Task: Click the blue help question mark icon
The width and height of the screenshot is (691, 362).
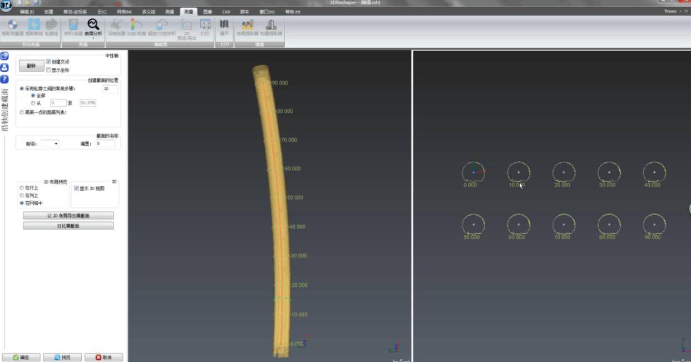Action: [x=4, y=80]
